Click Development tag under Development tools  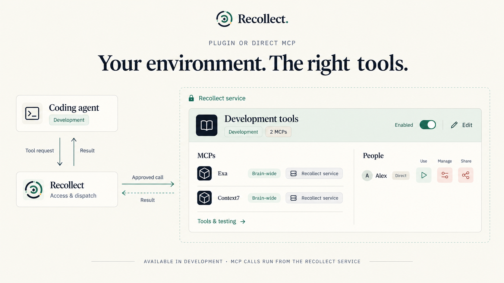pos(243,132)
